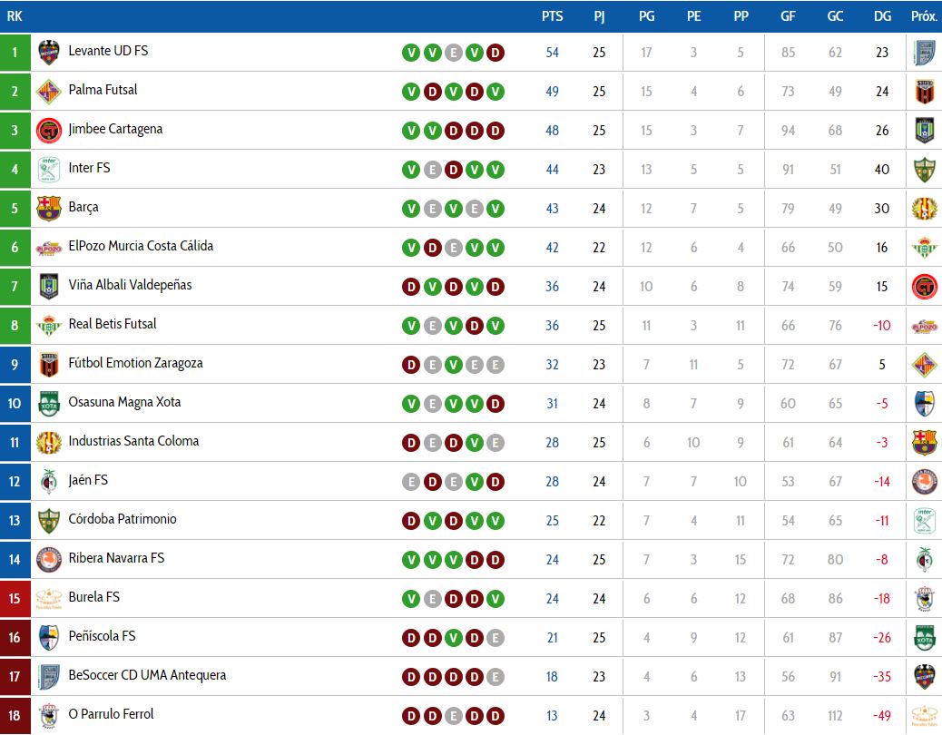
Task: Sort table by DG column header
Action: point(882,16)
